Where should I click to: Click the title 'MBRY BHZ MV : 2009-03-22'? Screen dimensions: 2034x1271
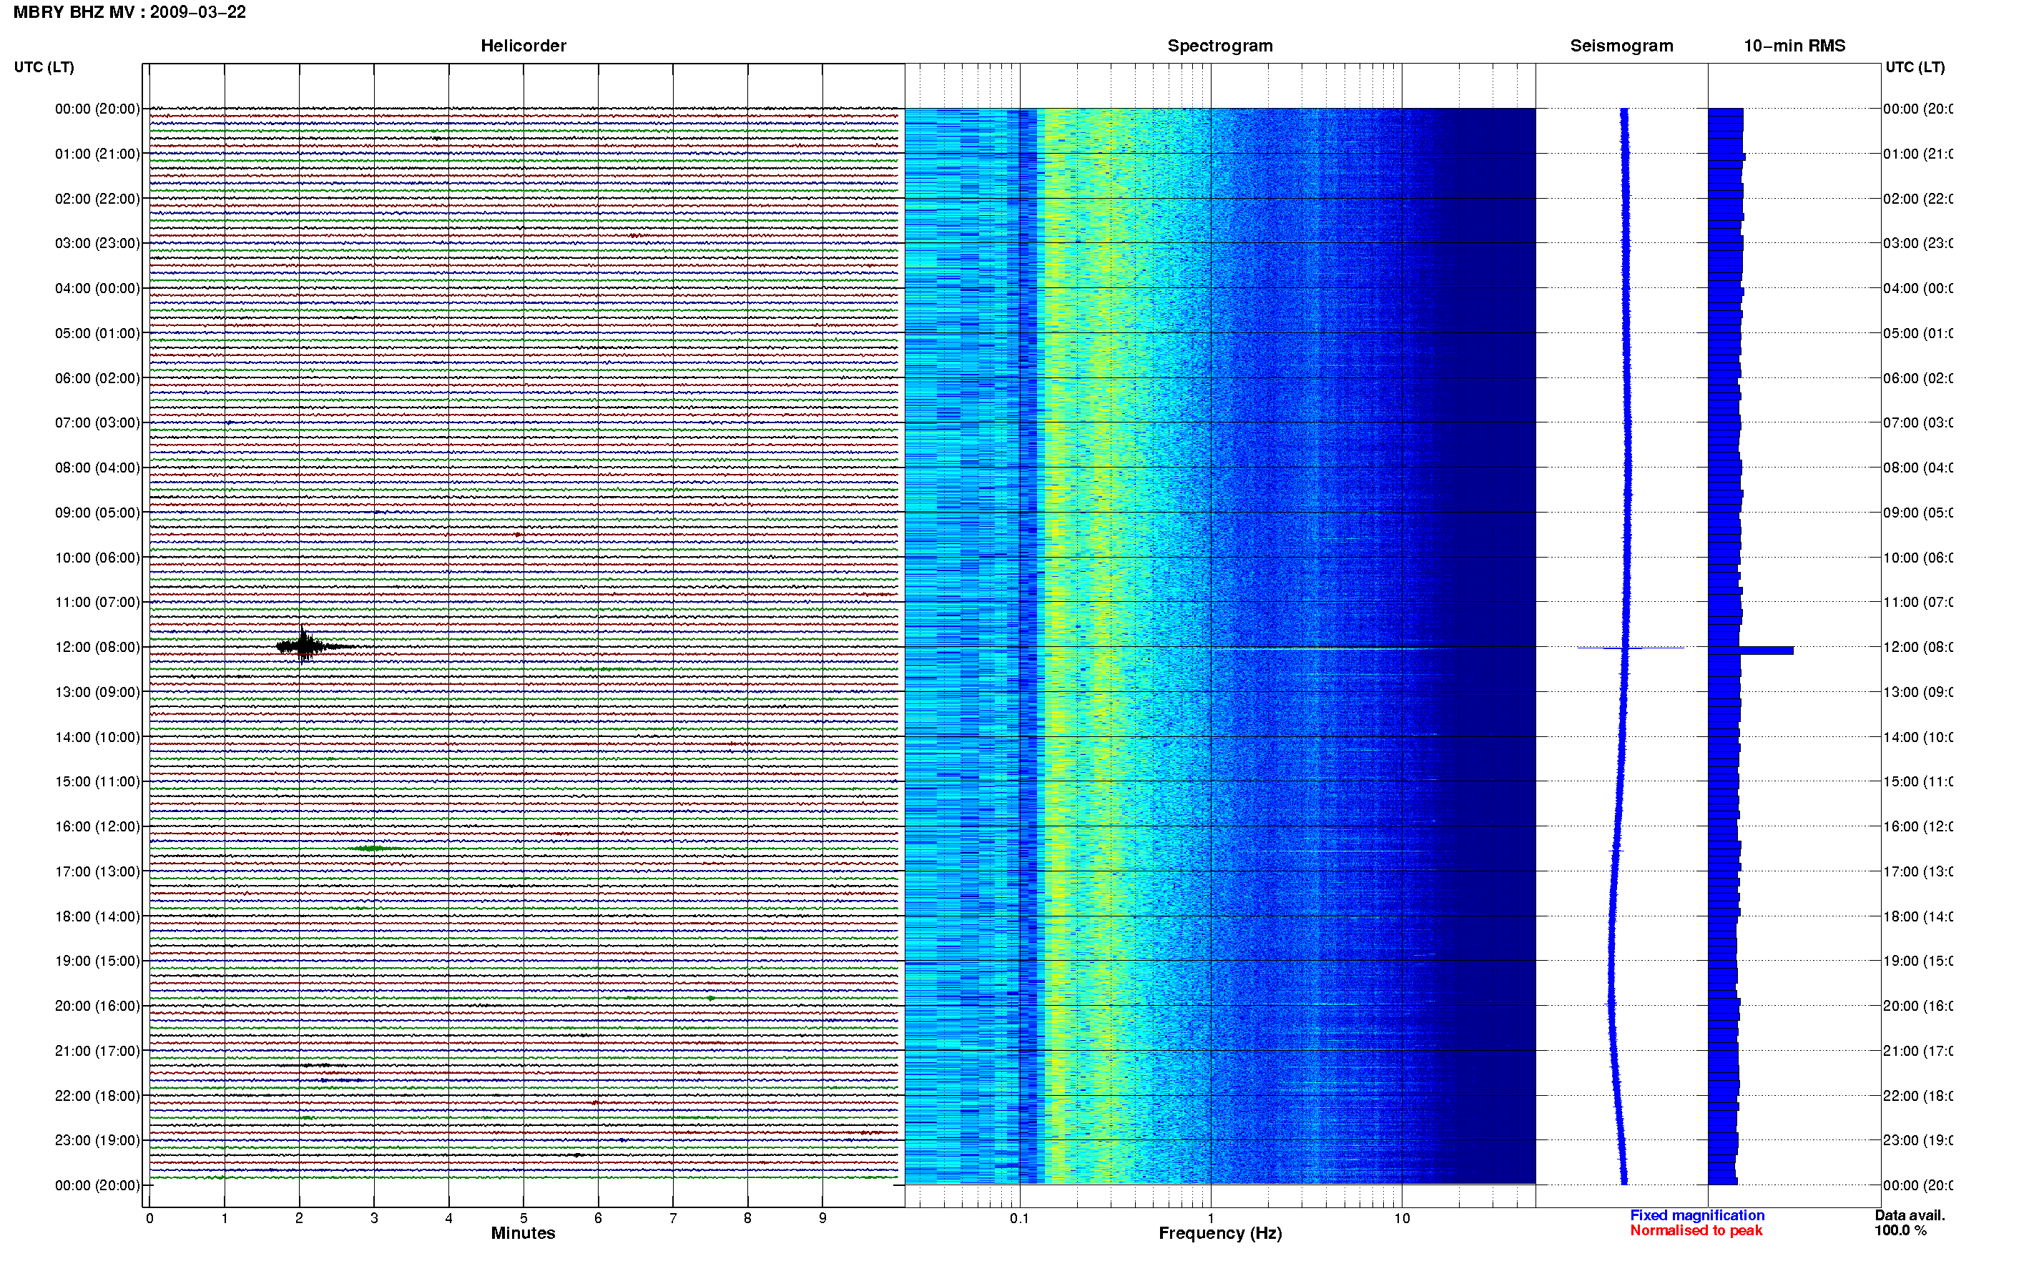tap(129, 11)
